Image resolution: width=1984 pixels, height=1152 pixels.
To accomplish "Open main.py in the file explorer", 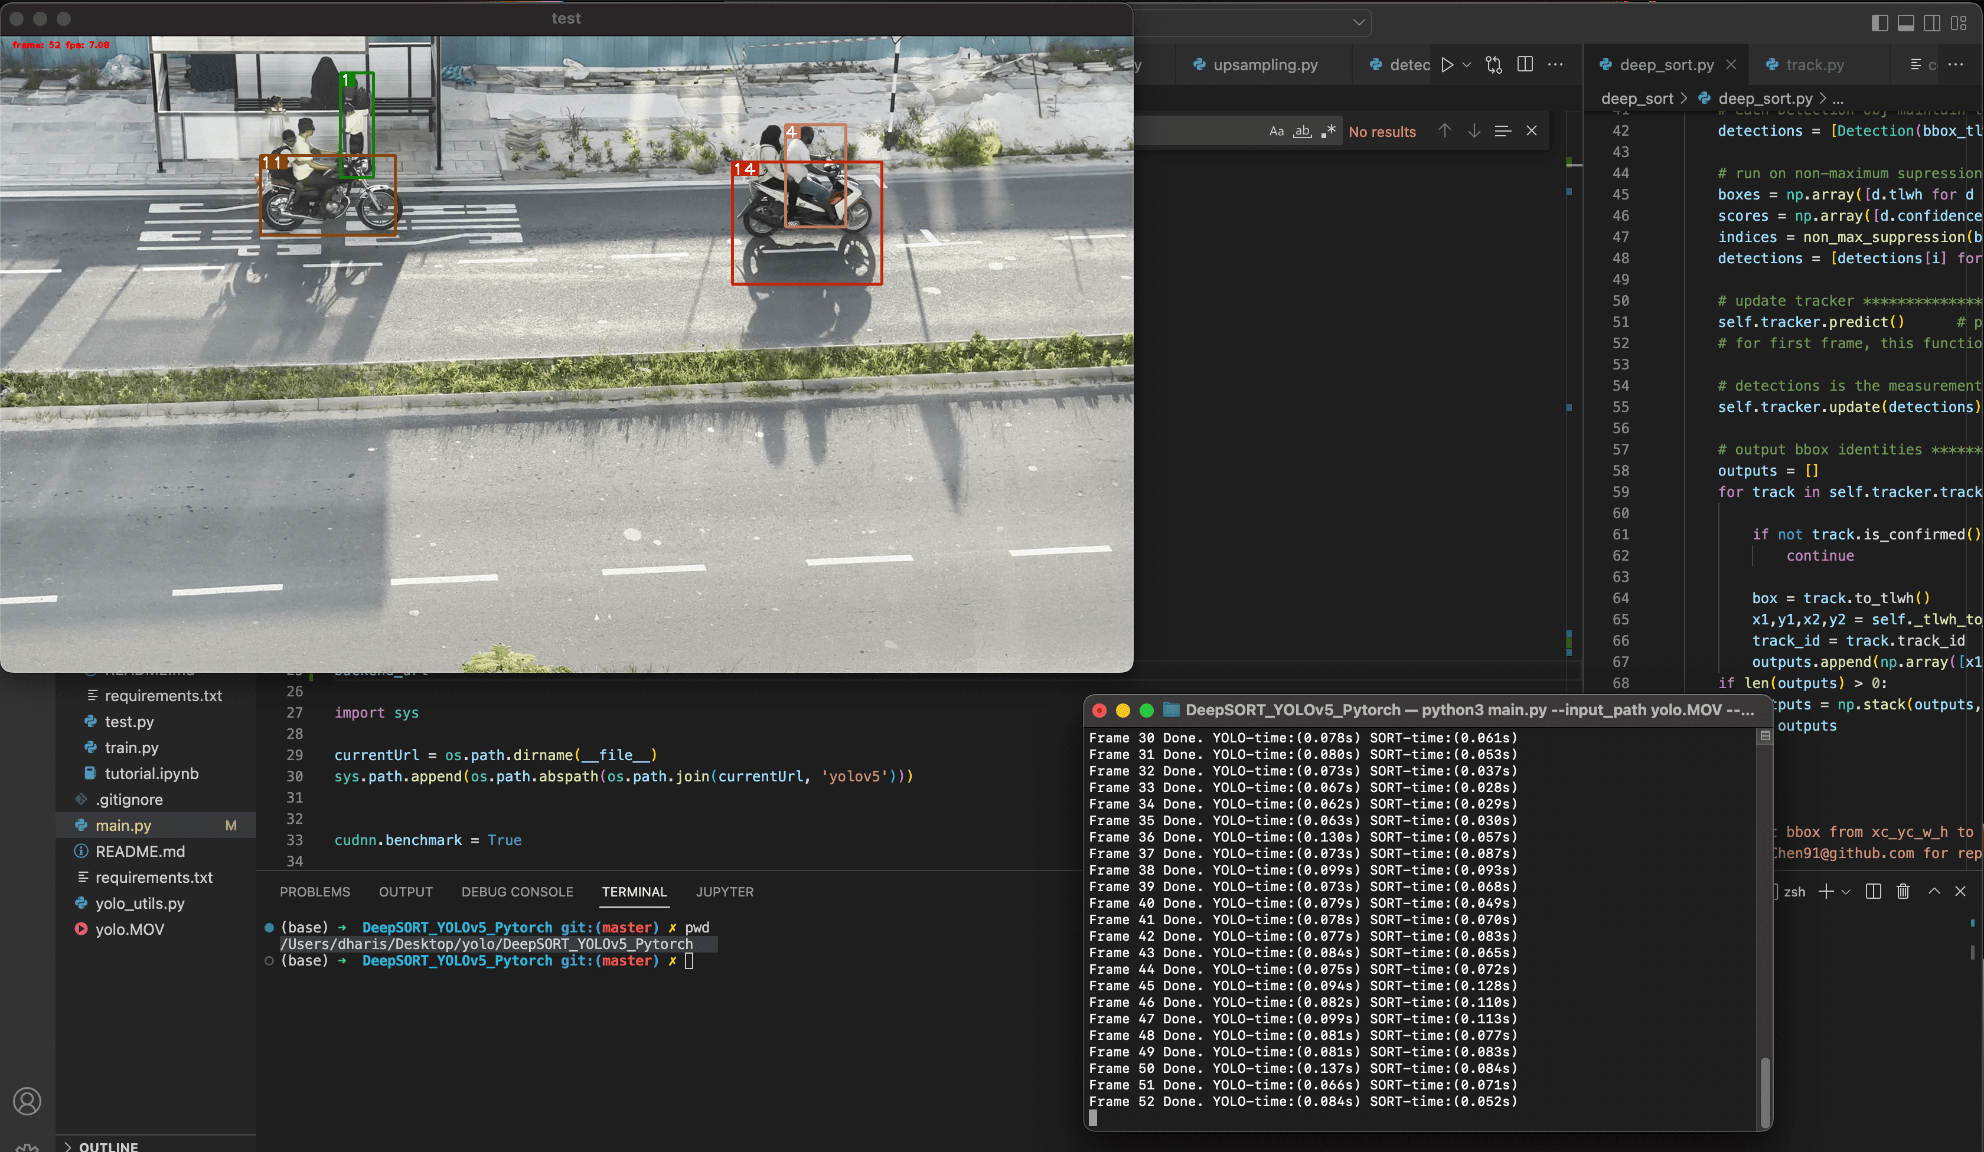I will click(123, 824).
